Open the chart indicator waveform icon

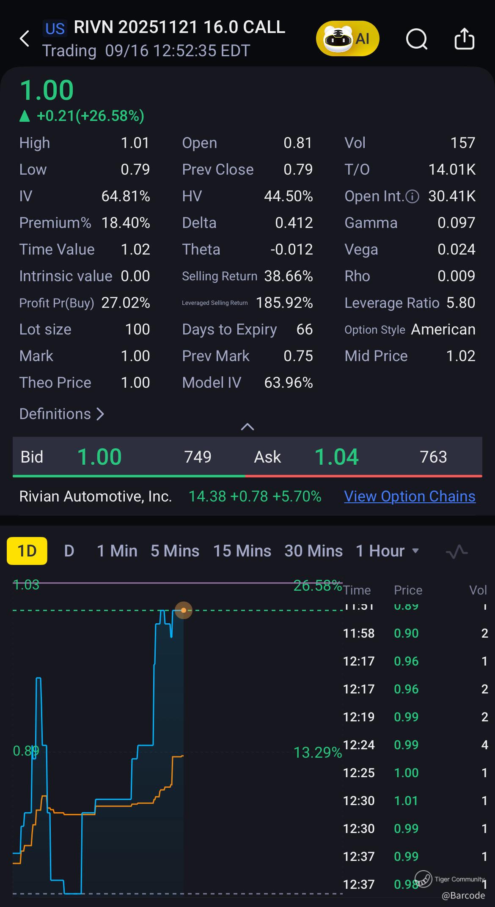click(457, 551)
